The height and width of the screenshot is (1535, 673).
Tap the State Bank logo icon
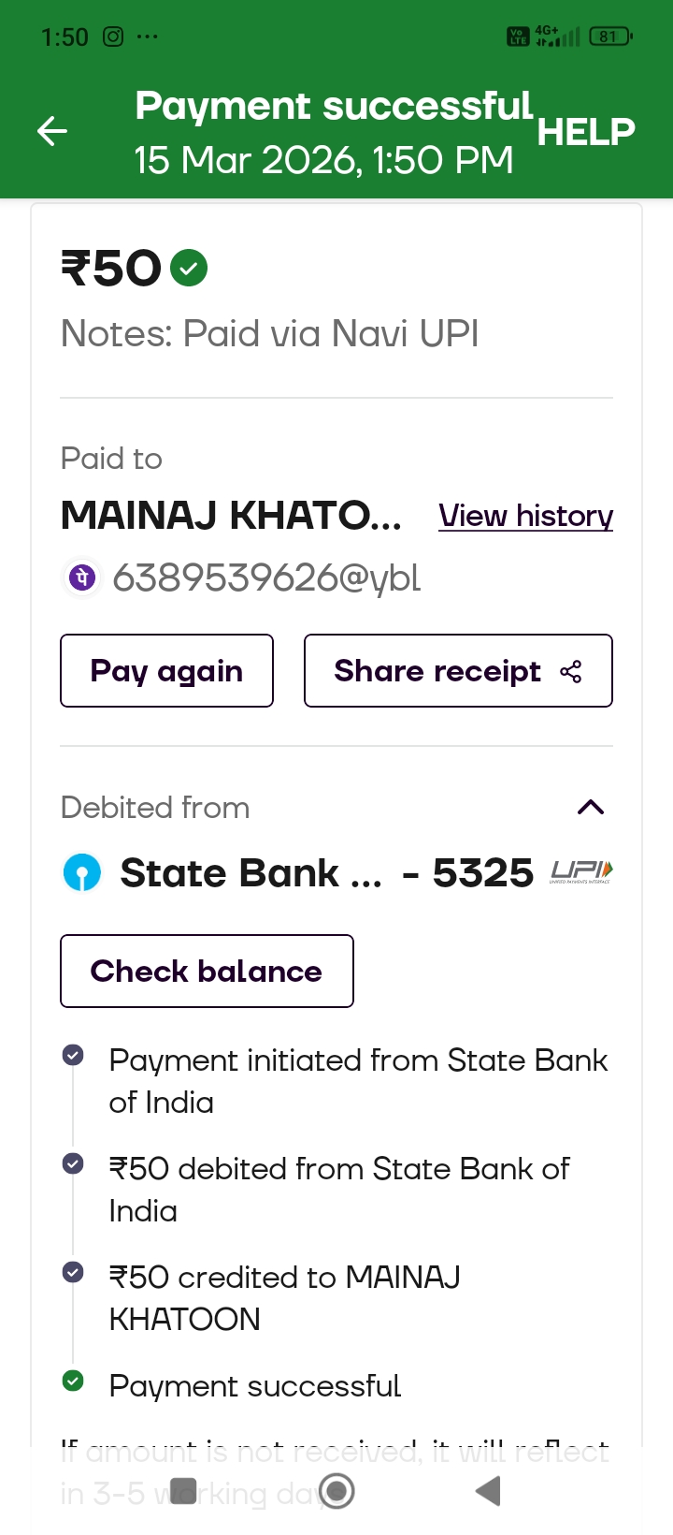coord(81,873)
